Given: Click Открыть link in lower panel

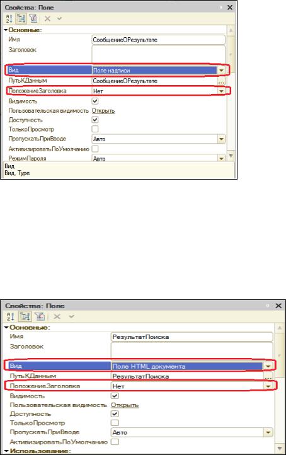Looking at the screenshot, I should [125, 405].
